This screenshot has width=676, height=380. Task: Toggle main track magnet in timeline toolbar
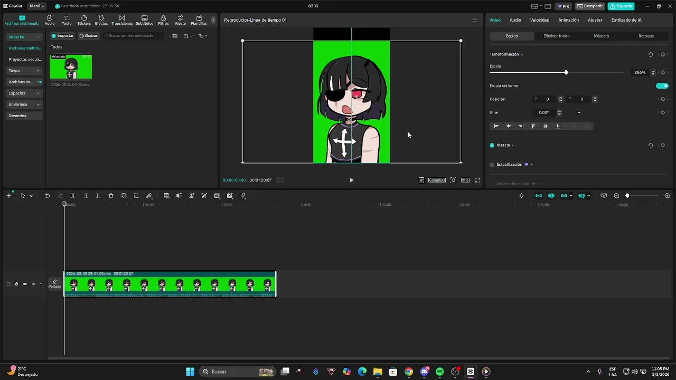click(539, 196)
